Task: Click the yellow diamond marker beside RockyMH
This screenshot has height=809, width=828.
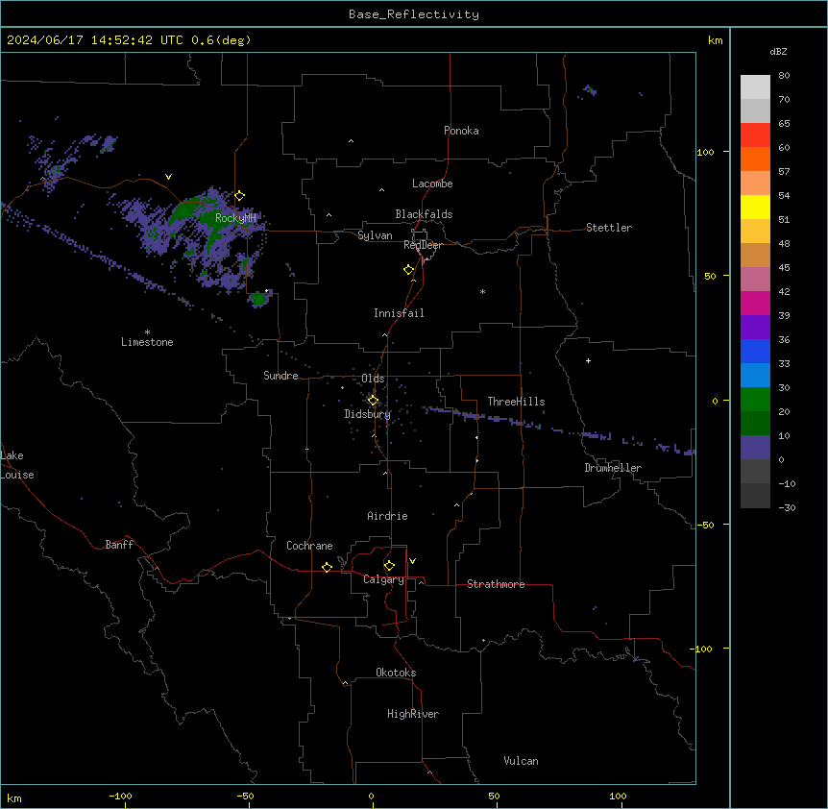Action: (240, 196)
